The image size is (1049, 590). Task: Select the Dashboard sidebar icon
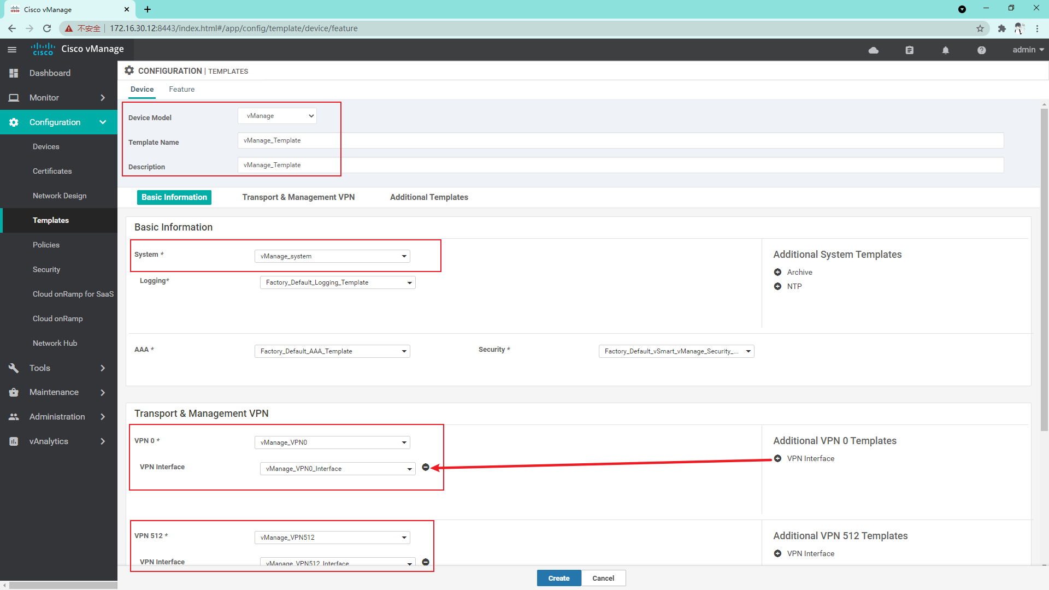point(14,73)
